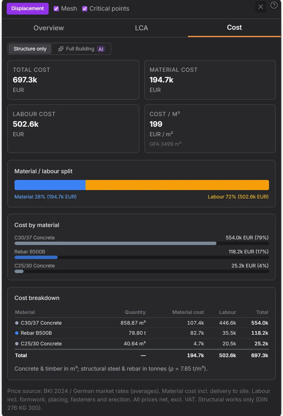Switch to the Overview tab

coord(49,28)
